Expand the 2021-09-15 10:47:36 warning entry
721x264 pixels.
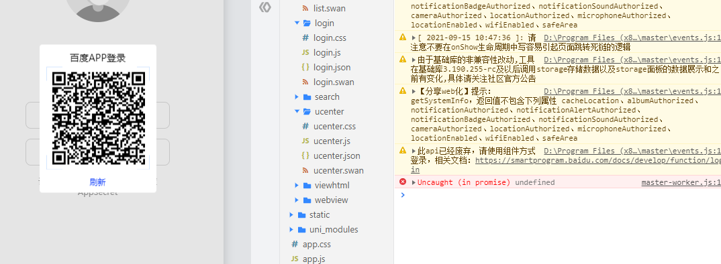[414, 38]
